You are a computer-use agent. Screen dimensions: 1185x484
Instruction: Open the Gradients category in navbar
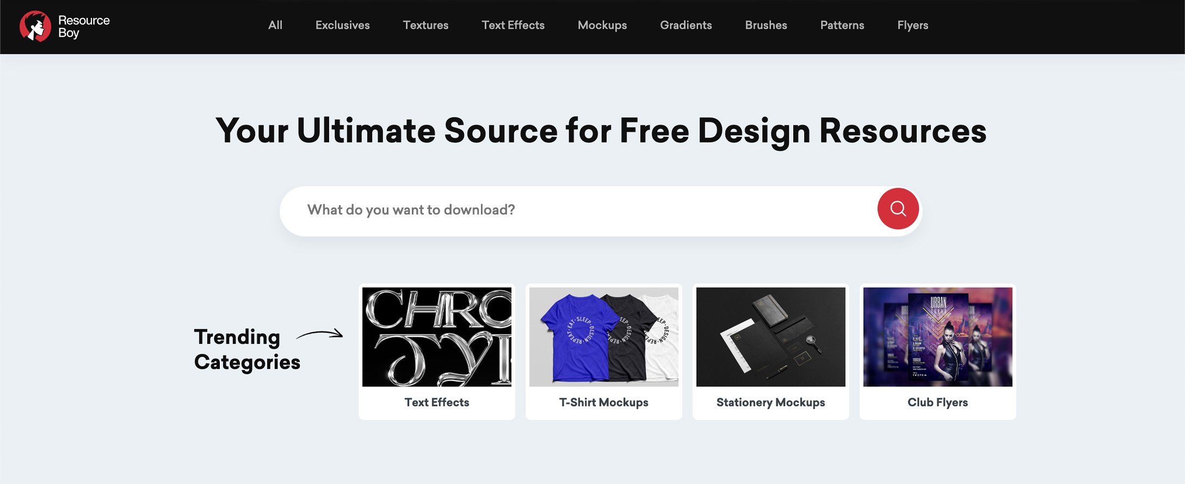click(x=686, y=25)
